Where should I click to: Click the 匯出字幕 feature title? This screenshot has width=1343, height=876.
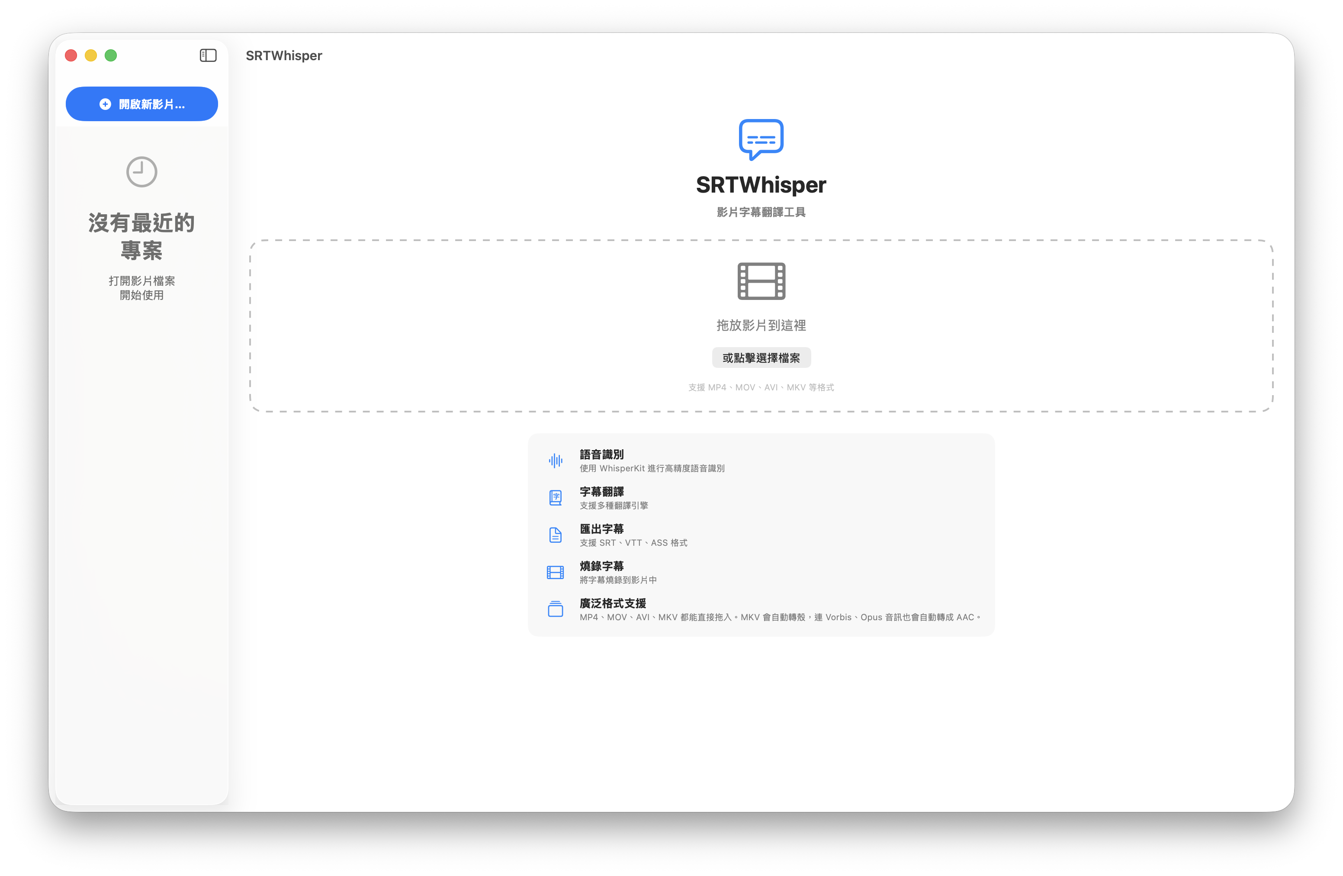pos(601,529)
